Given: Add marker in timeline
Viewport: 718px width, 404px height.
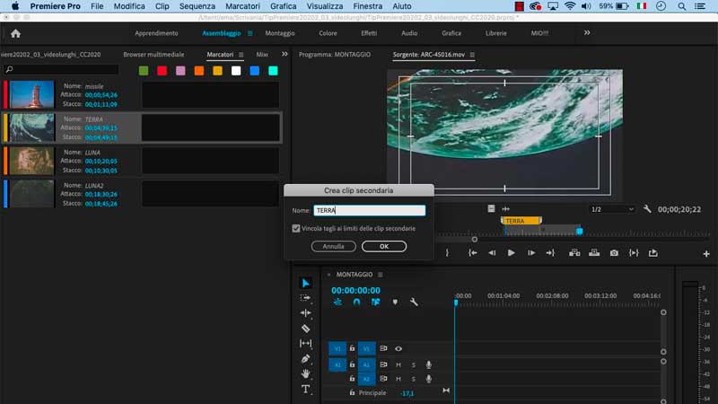Looking at the screenshot, I should point(395,302).
